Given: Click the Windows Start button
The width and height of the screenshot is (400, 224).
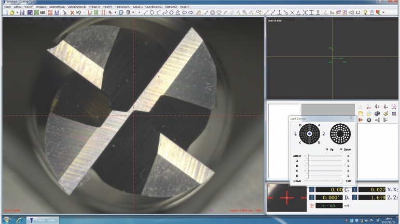Looking at the screenshot, I should (x=7, y=220).
